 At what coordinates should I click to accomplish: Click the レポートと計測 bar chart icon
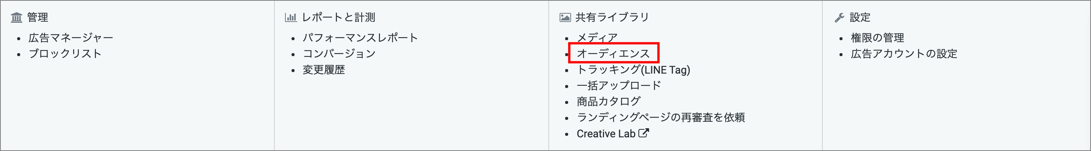click(x=290, y=18)
